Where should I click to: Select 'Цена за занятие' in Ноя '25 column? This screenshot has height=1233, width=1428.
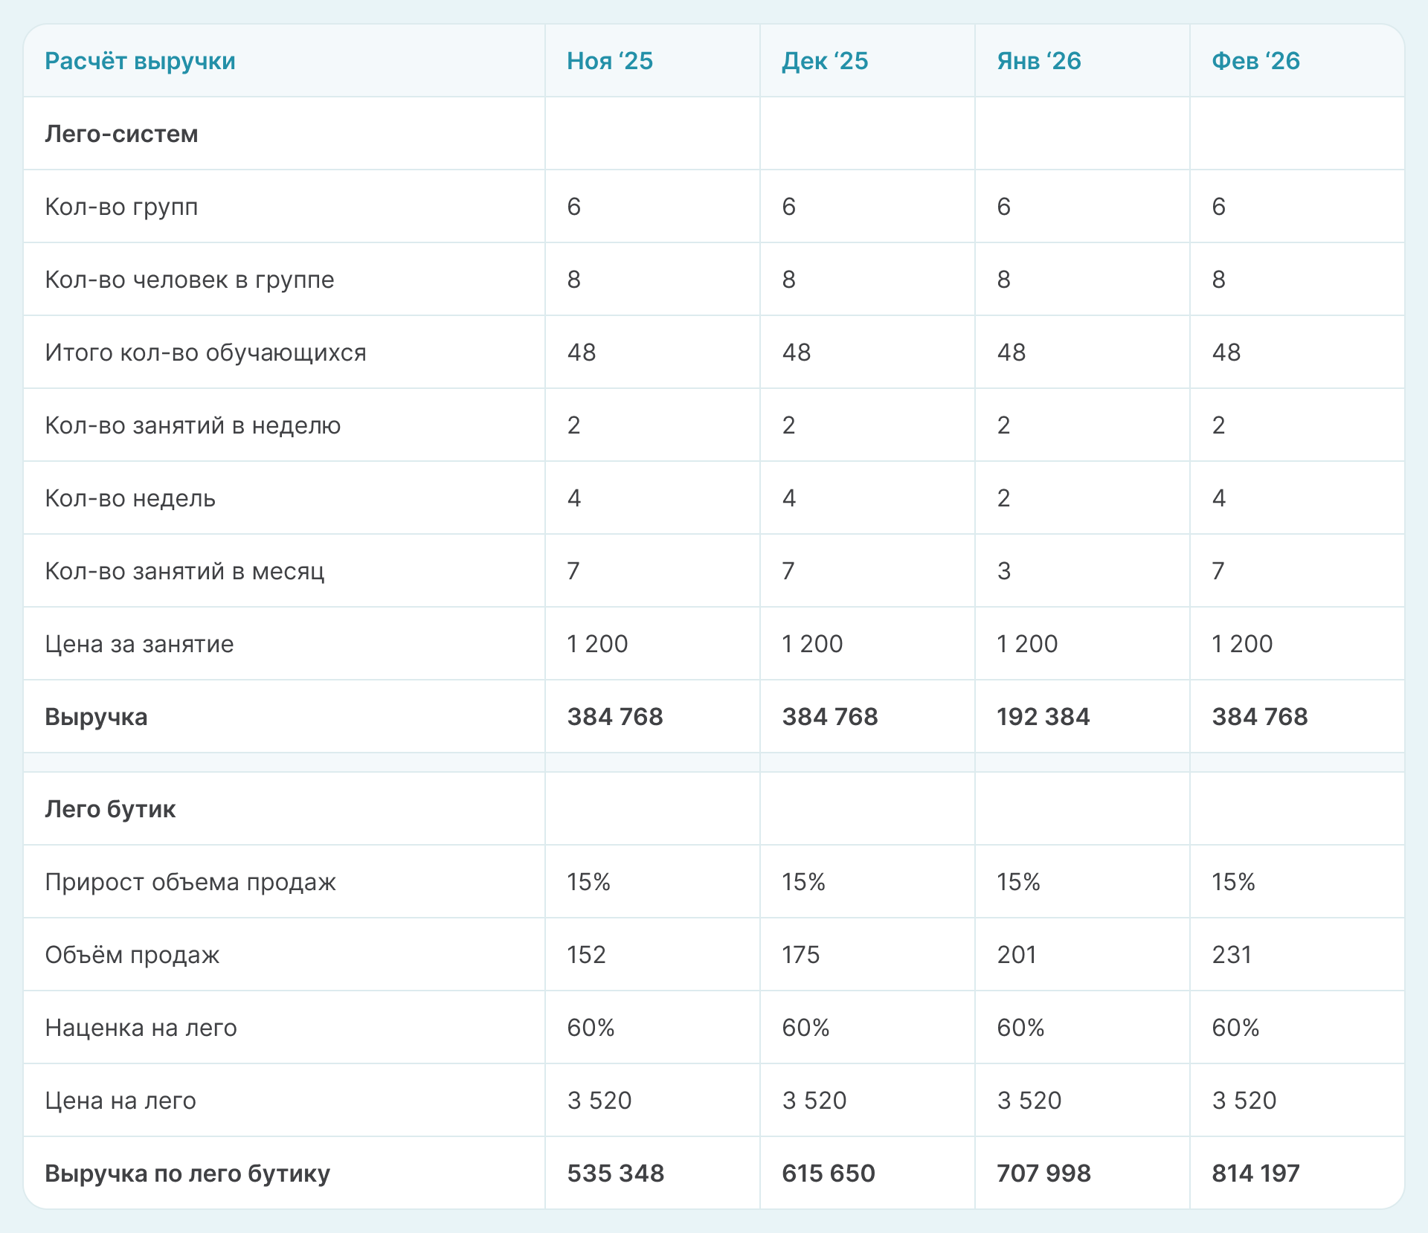click(x=597, y=644)
